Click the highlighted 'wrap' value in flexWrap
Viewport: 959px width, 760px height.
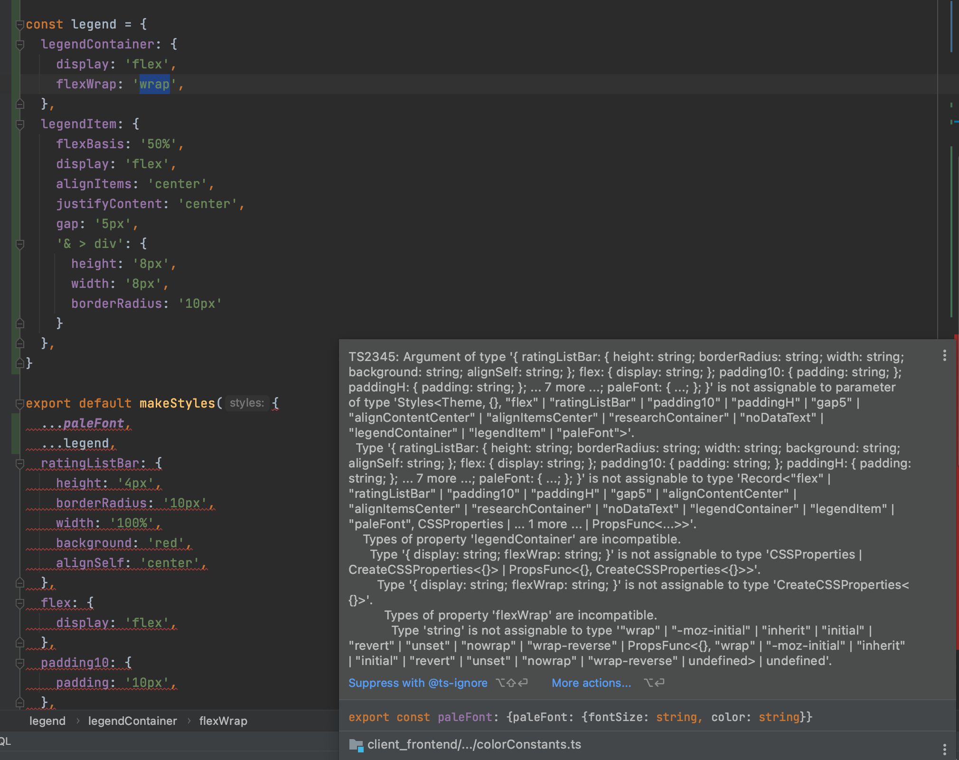click(154, 84)
